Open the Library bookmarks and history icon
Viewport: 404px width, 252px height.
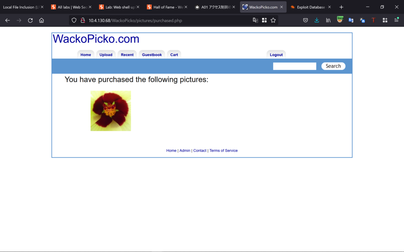328,20
